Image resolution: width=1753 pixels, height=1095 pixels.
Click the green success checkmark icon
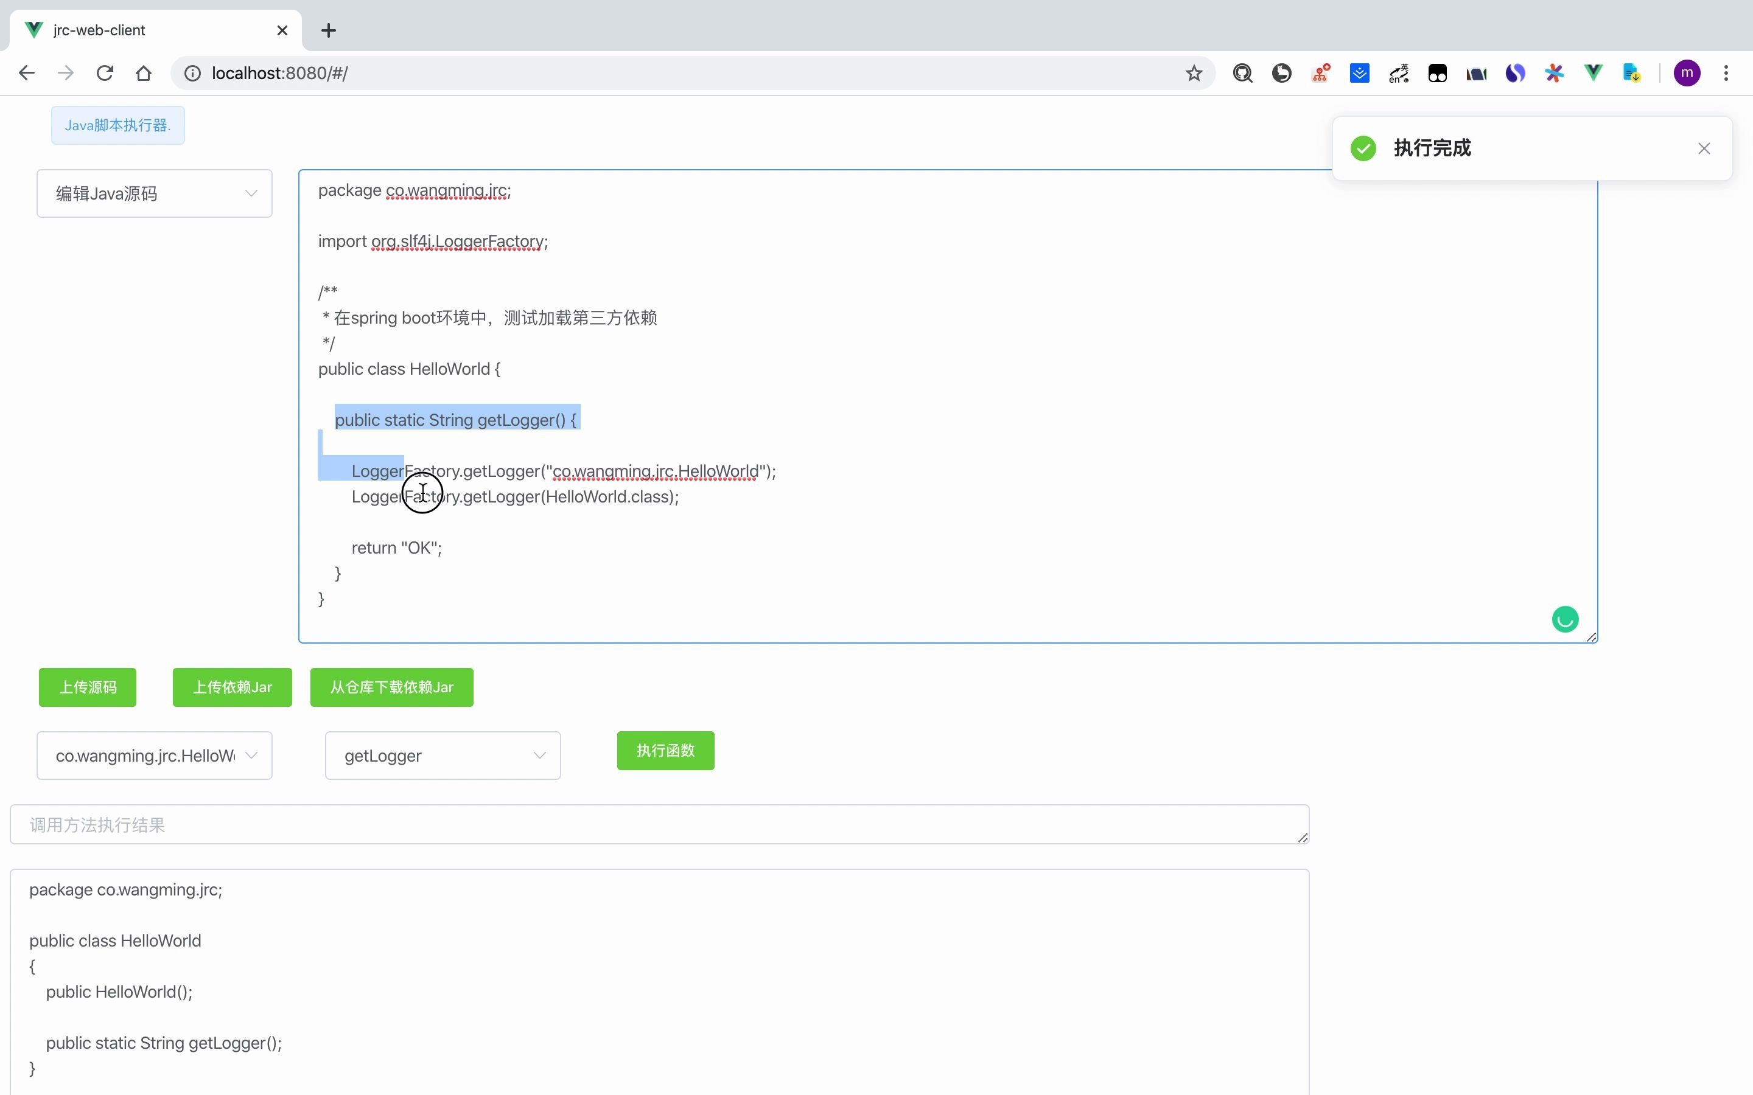tap(1363, 148)
